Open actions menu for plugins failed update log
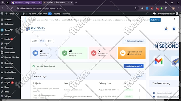Viewport: 181px width, 101px height. 139,97
